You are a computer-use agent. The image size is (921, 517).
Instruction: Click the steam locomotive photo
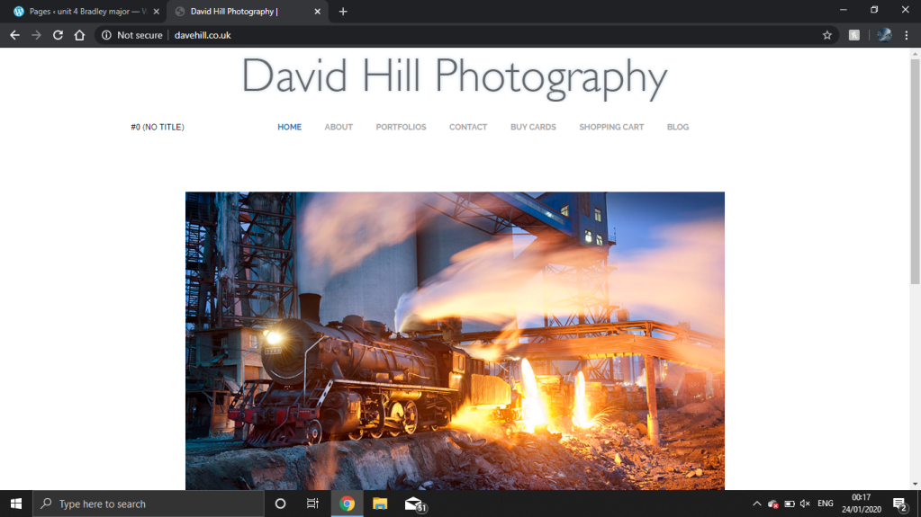455,340
